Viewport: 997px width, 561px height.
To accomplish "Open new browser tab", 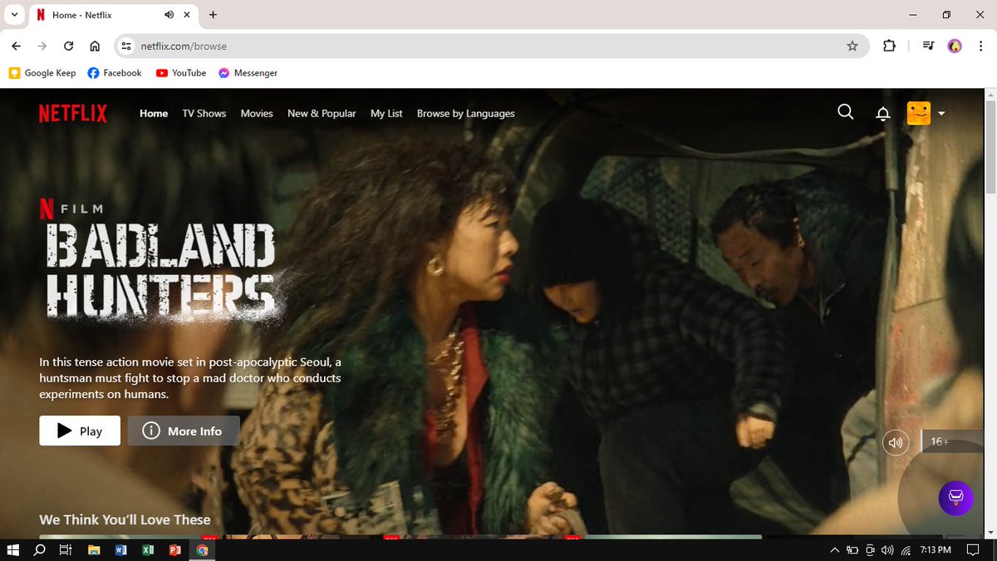I will [x=213, y=15].
